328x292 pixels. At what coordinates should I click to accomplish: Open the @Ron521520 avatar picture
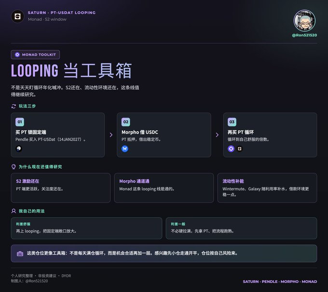(x=304, y=21)
